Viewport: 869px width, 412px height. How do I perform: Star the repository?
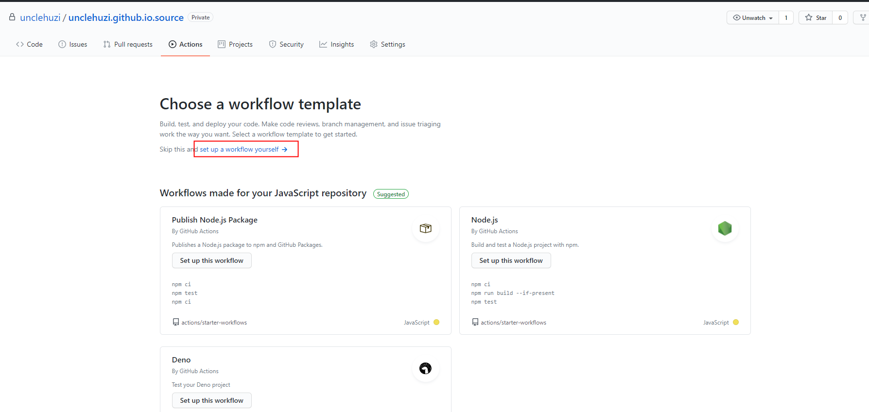(x=816, y=18)
